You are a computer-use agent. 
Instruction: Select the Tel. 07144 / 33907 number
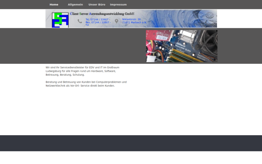[98, 19]
